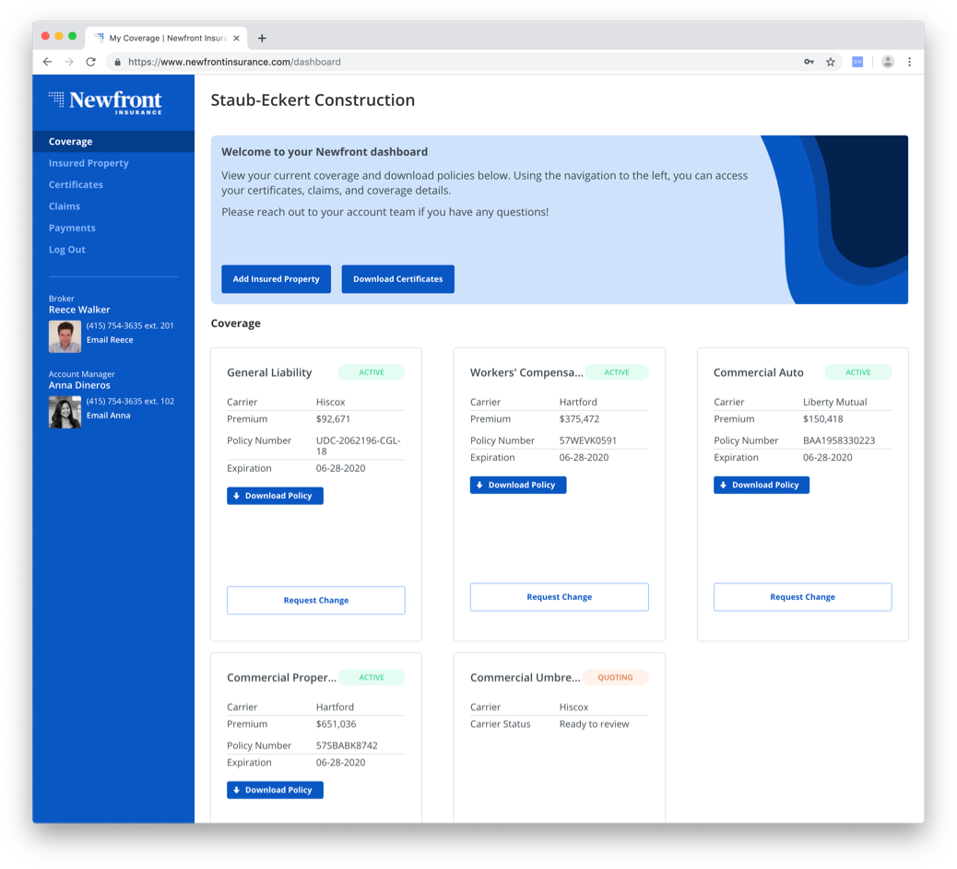Click the lock icon in the address bar
Screen dimensions: 957x869
[x=117, y=63]
